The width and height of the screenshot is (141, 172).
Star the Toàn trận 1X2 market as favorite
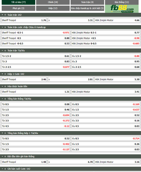pos(5,15)
